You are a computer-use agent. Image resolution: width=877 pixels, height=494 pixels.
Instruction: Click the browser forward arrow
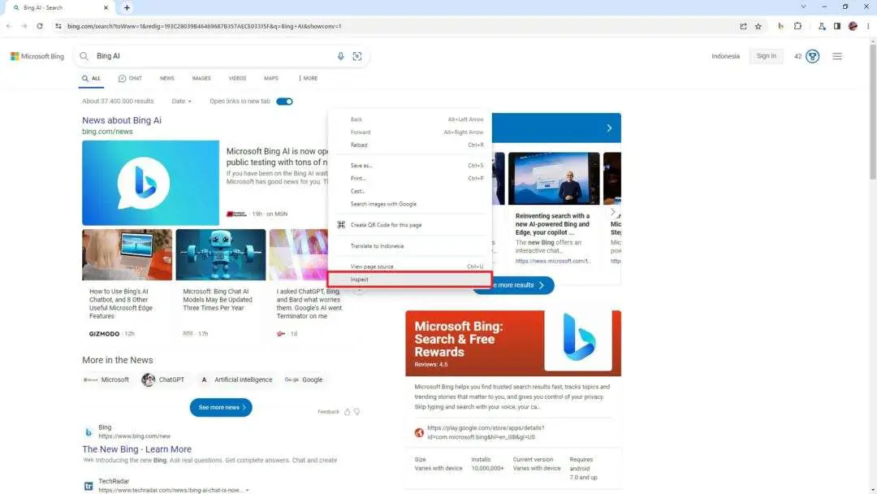[x=24, y=26]
